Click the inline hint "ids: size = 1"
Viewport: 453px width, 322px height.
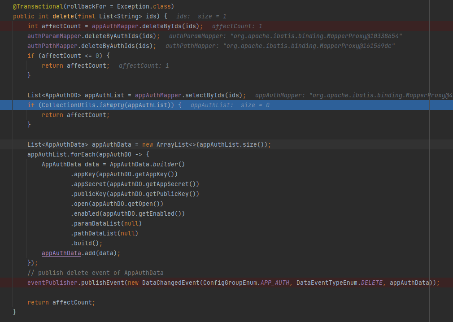(201, 16)
